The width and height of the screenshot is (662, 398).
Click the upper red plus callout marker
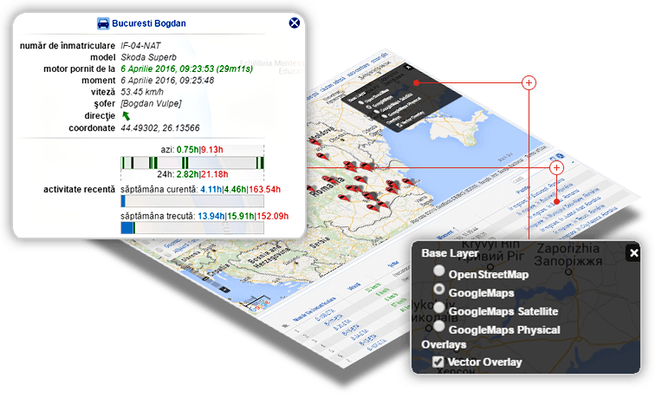point(529,82)
